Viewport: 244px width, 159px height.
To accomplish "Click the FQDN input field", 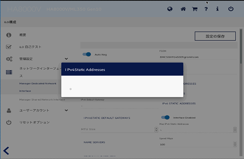I will coord(198,57).
